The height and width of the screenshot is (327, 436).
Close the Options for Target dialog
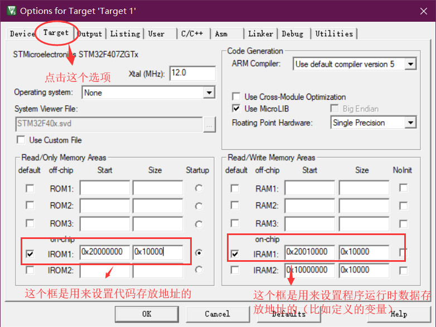(424, 11)
